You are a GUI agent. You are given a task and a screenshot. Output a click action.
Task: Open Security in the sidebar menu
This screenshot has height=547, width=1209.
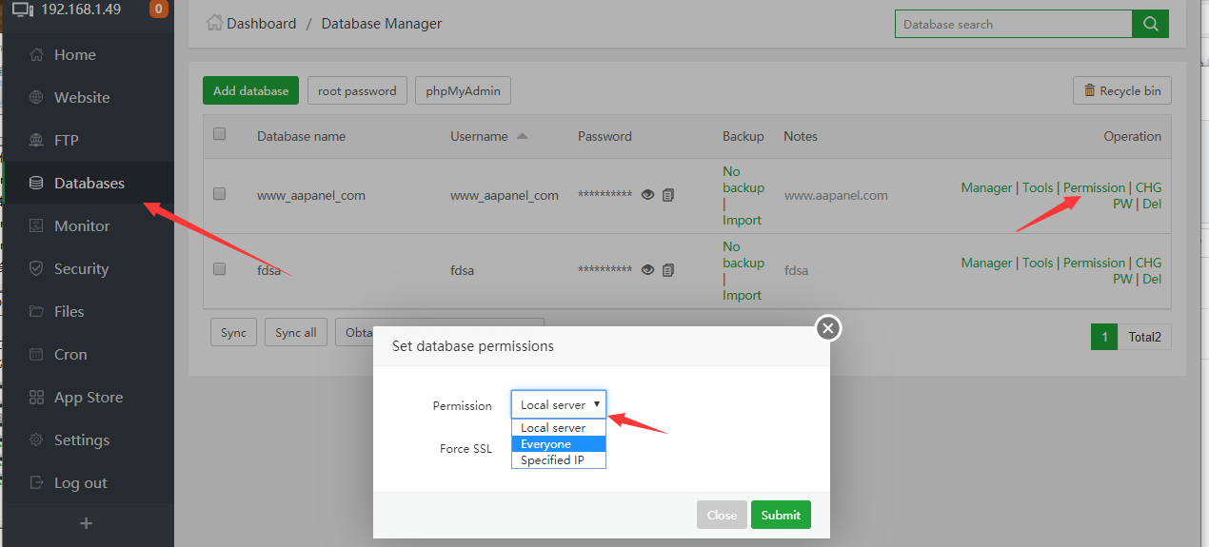click(x=81, y=268)
